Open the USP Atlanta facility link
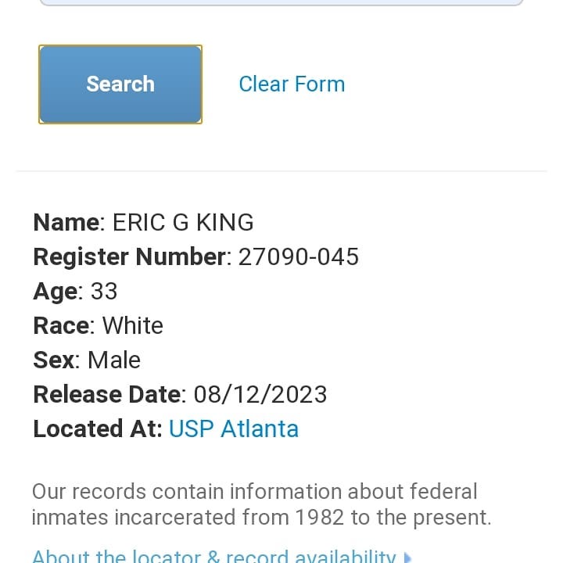The height and width of the screenshot is (563, 563). pyautogui.click(x=233, y=429)
